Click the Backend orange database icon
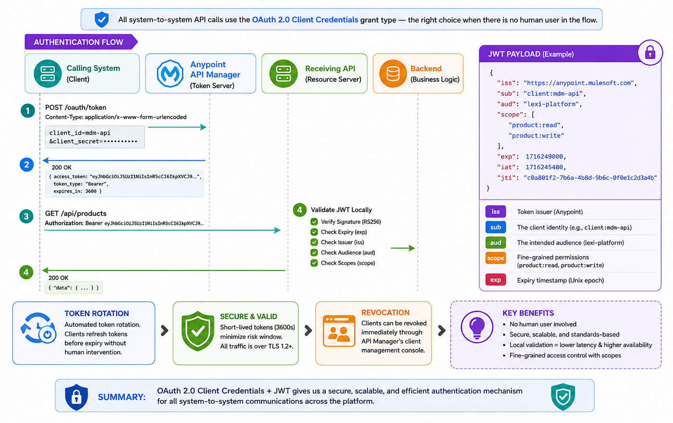This screenshot has width=673, height=423. pos(393,74)
